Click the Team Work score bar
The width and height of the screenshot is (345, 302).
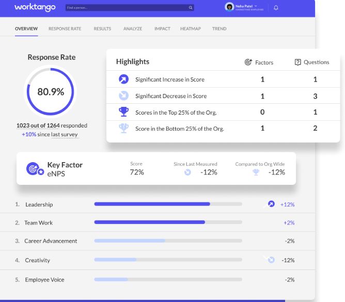(168, 222)
